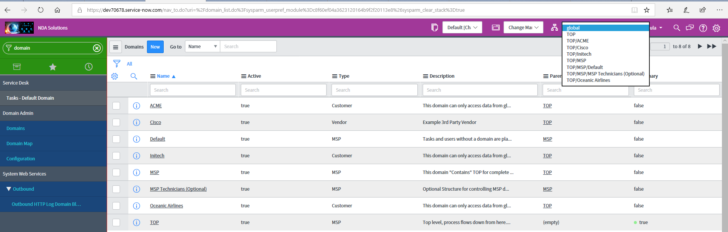Check the checkbox for Cisco row
This screenshot has width=728, height=232.
click(116, 122)
